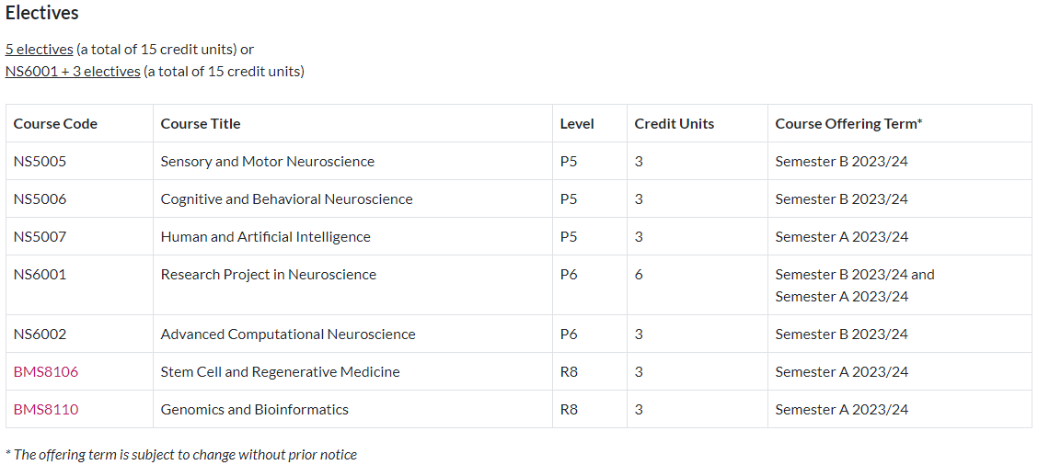Click the Credit Units column header
Image resolution: width=1038 pixels, height=465 pixels.
point(675,124)
